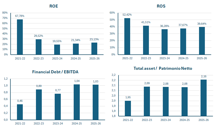This screenshot has width=217, height=131.
Task: Click the 29,52% data label
Action: pyautogui.click(x=38, y=36)
